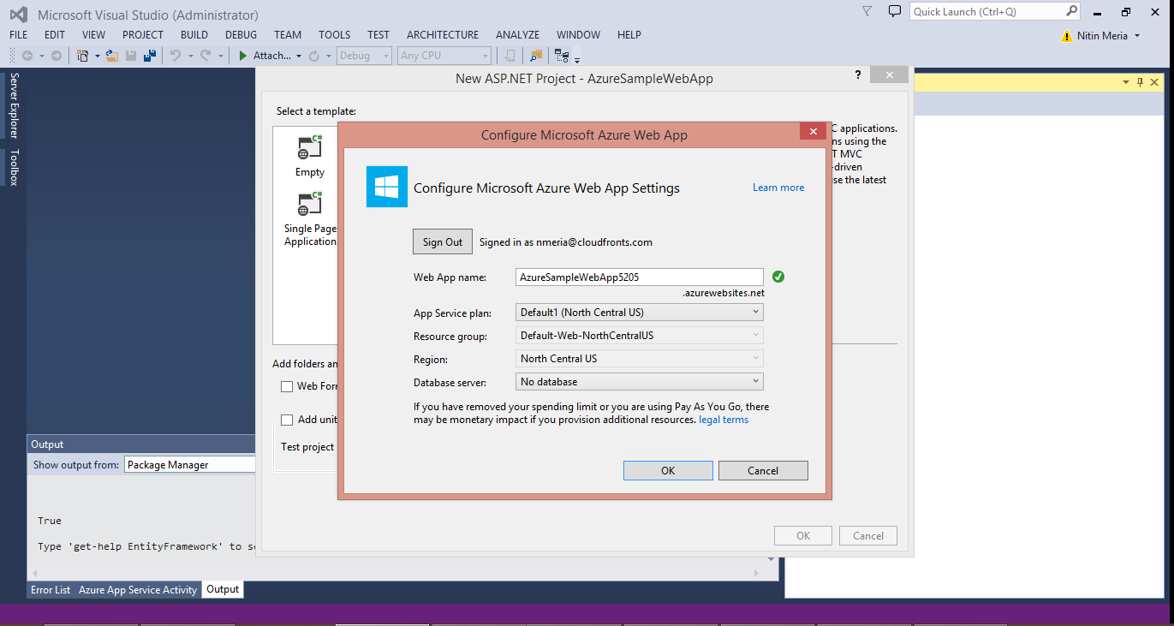Open the PROJECT menu

(142, 35)
